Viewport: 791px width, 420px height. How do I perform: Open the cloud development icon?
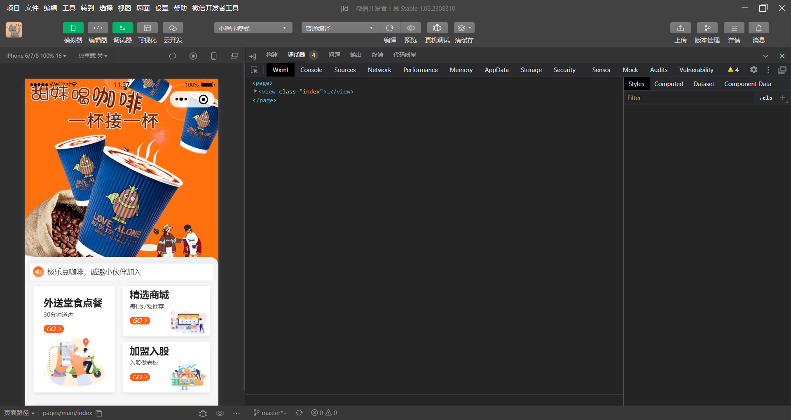point(173,28)
